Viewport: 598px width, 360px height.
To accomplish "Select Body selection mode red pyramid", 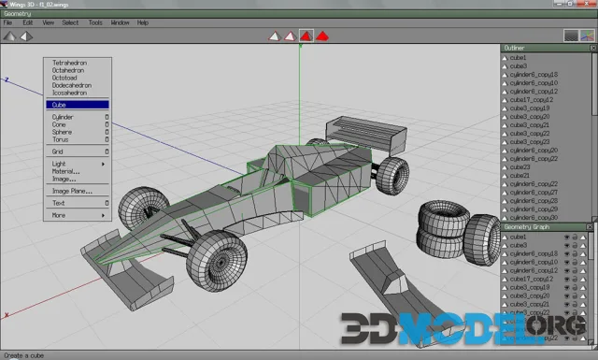I will coord(322,36).
